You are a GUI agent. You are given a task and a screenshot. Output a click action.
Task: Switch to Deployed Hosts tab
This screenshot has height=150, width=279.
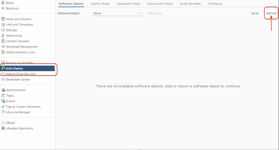tap(128, 4)
